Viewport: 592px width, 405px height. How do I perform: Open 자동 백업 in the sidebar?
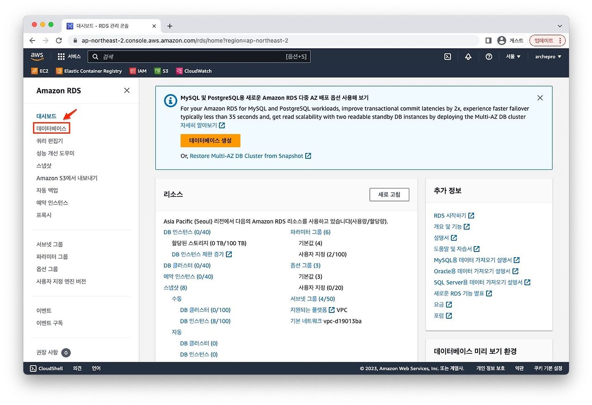pos(47,190)
